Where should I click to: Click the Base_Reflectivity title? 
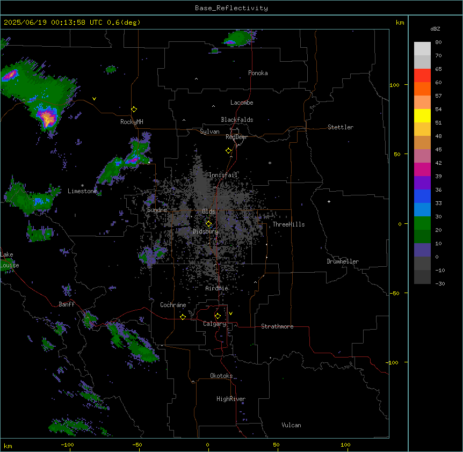231,8
